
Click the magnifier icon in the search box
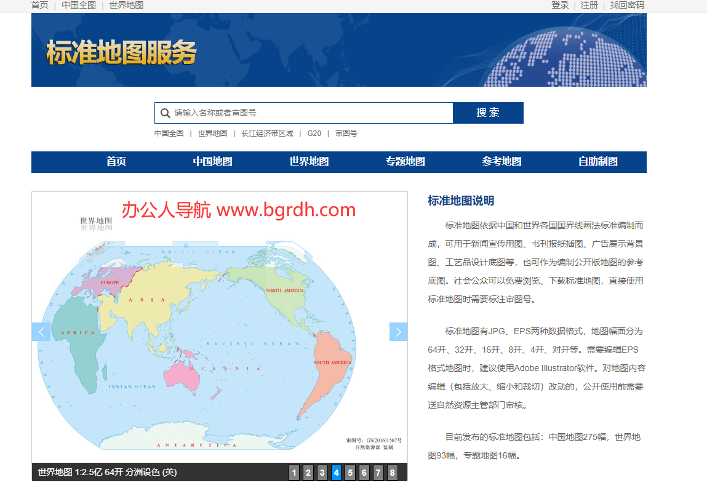pos(165,113)
